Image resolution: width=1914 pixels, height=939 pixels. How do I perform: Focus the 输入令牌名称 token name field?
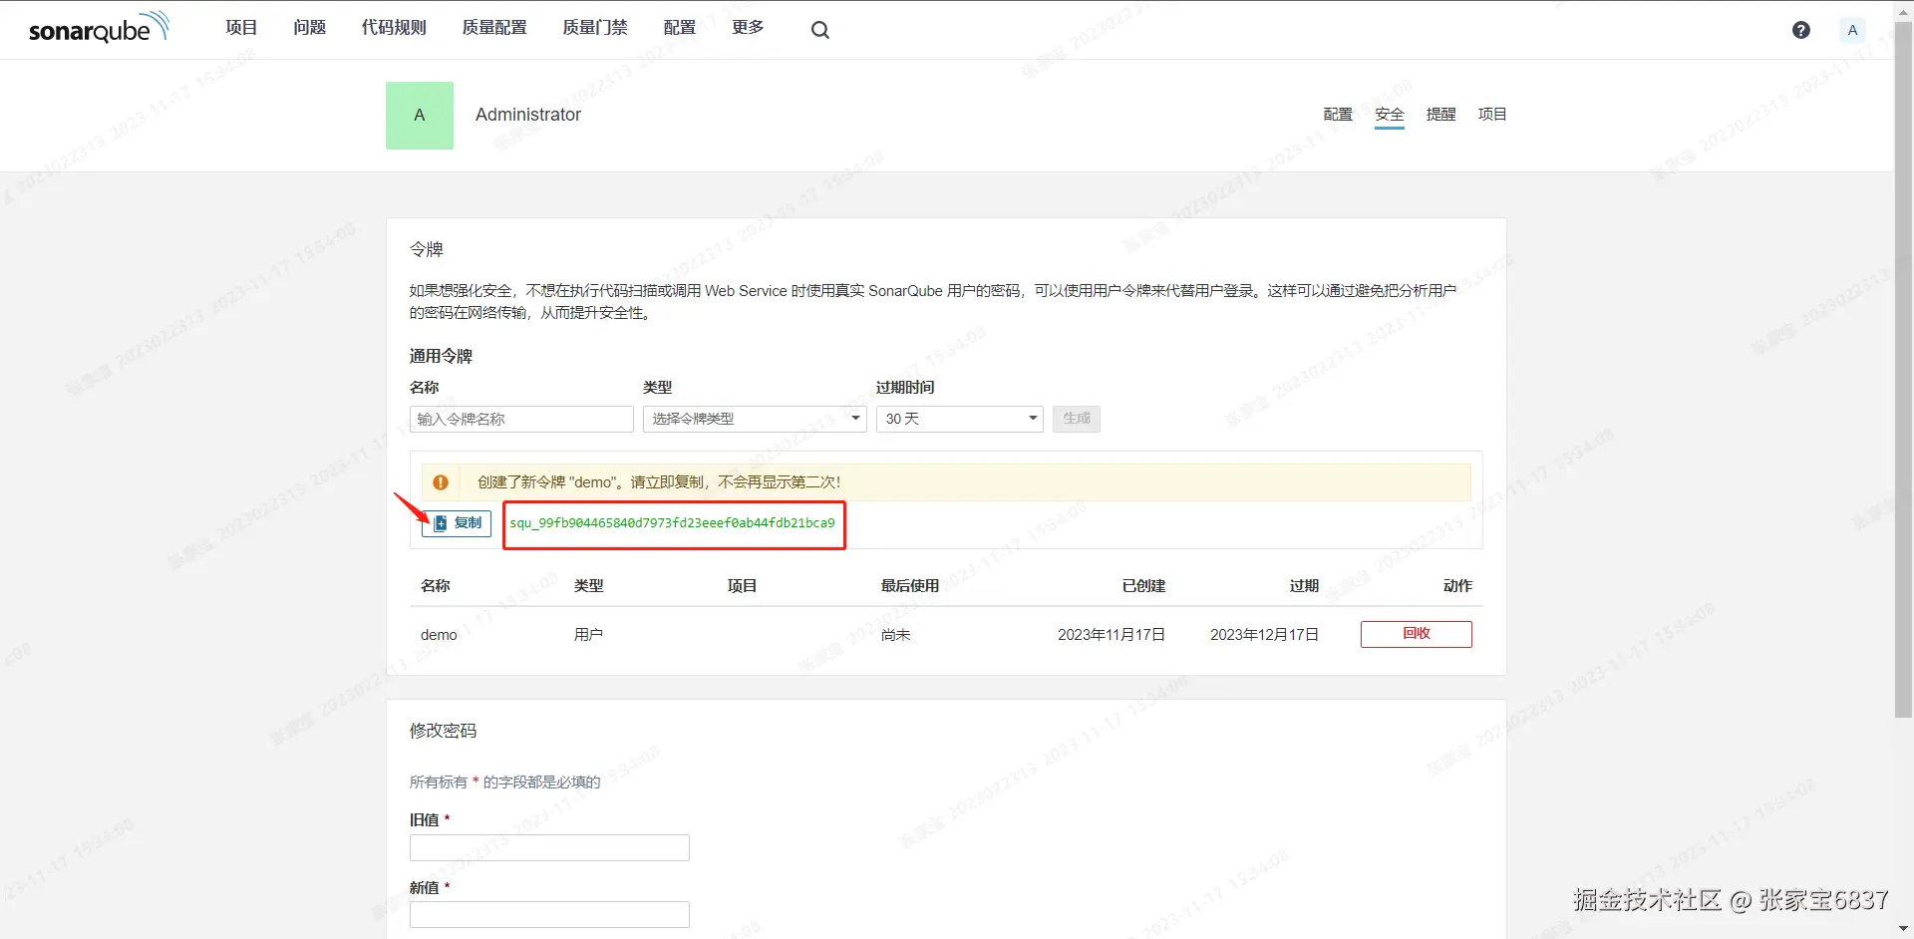coord(521,419)
